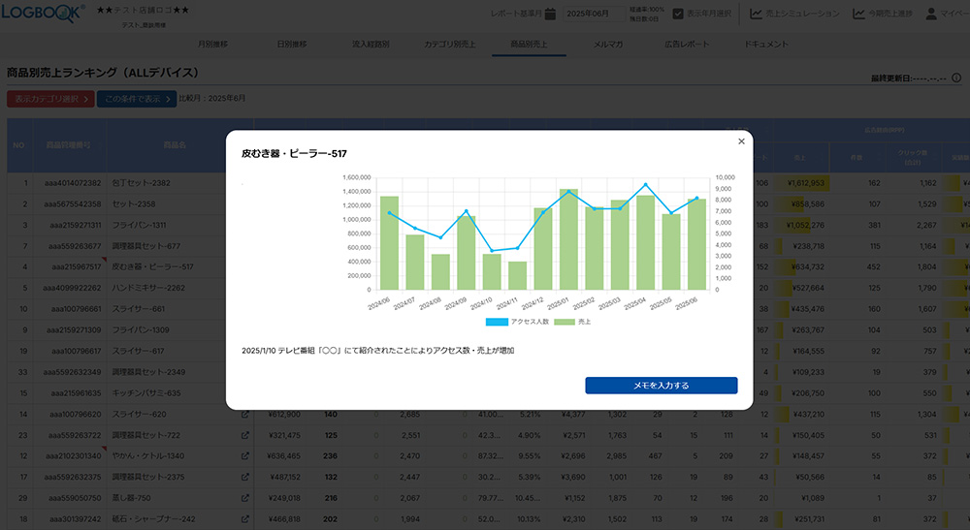
Task: Open external link icon for やかん・ケトル-1340 row
Action: pos(245,455)
